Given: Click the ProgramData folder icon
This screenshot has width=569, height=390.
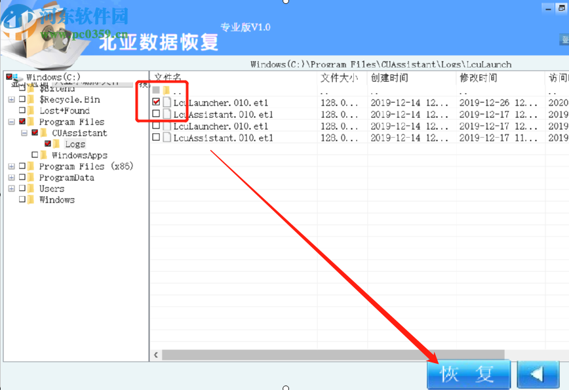Looking at the screenshot, I should [31, 178].
